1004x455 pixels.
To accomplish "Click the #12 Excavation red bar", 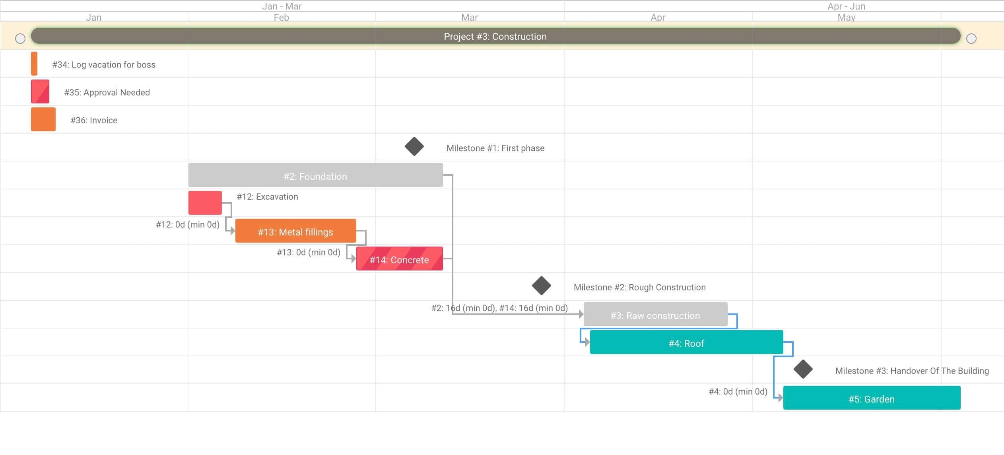I will (205, 203).
